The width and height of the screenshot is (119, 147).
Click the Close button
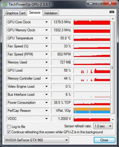(104, 140)
